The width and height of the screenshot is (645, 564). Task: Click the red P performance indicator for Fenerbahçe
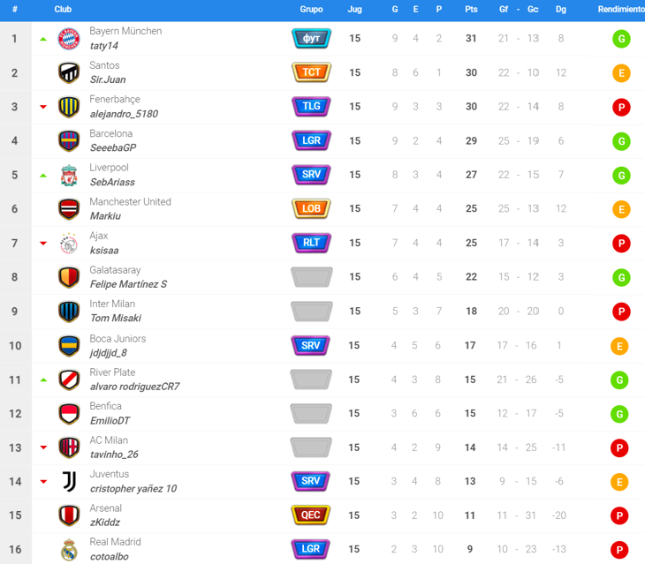[621, 108]
